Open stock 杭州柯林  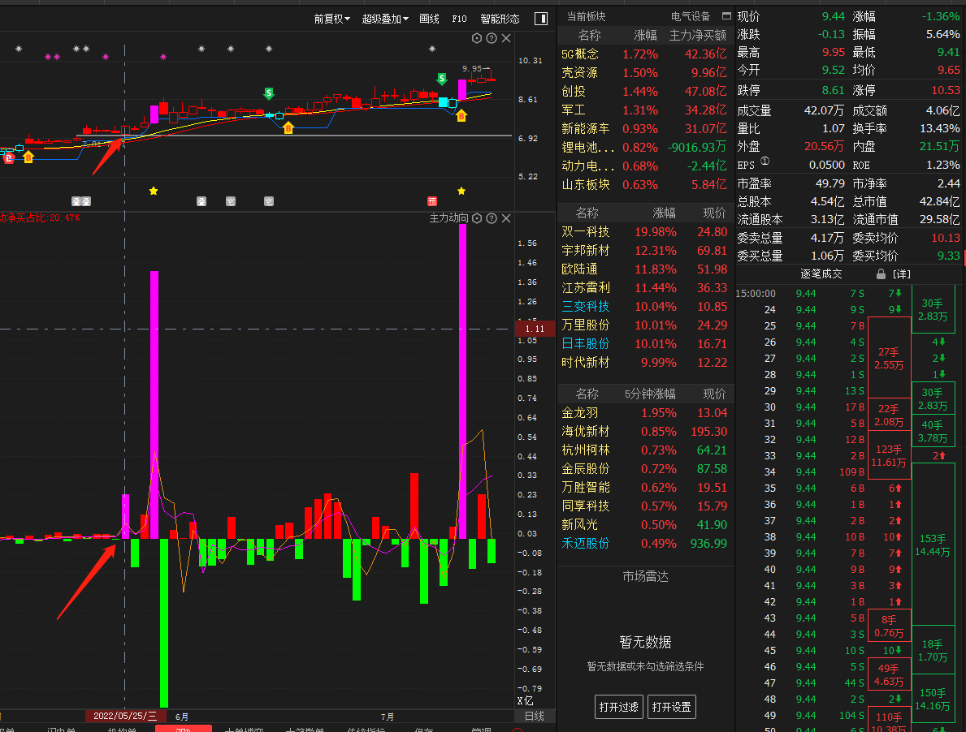tap(644, 450)
